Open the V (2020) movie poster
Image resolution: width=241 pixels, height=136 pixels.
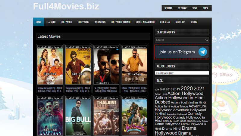[106, 65]
